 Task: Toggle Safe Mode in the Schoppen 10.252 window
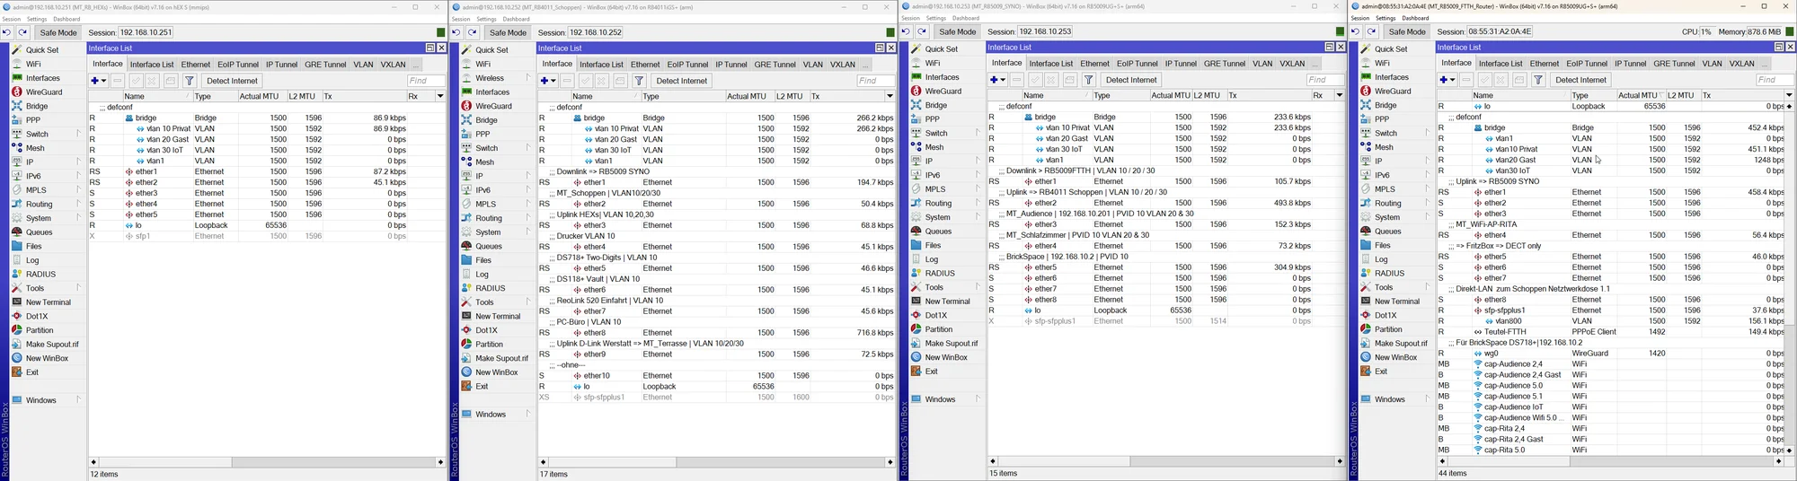(x=508, y=32)
